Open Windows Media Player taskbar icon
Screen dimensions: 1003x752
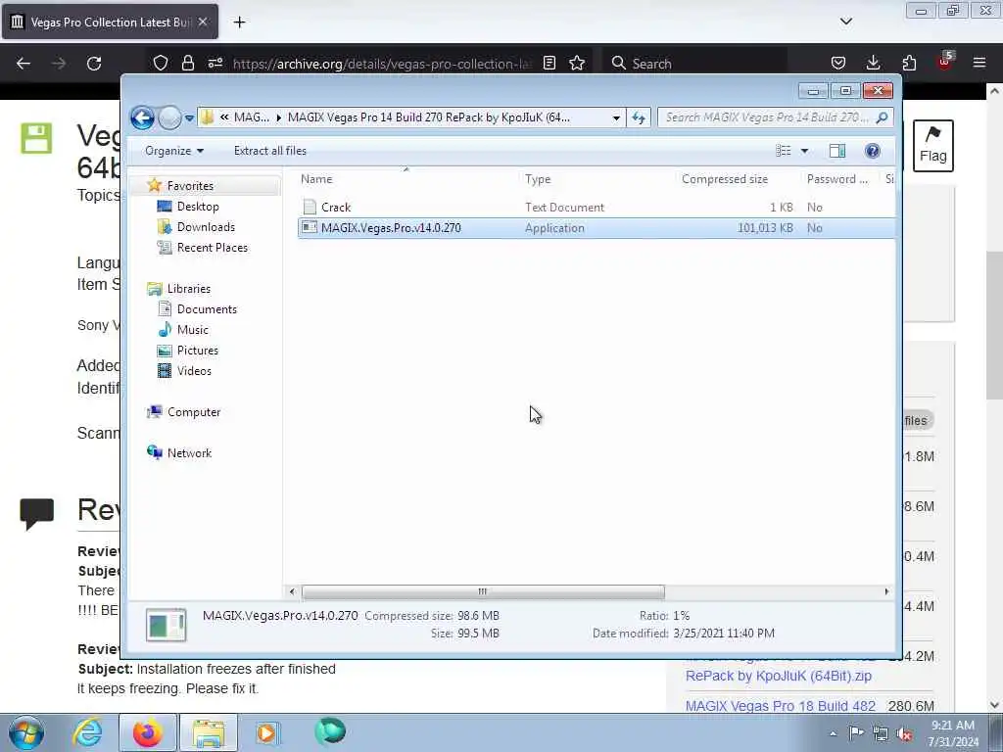pos(266,732)
